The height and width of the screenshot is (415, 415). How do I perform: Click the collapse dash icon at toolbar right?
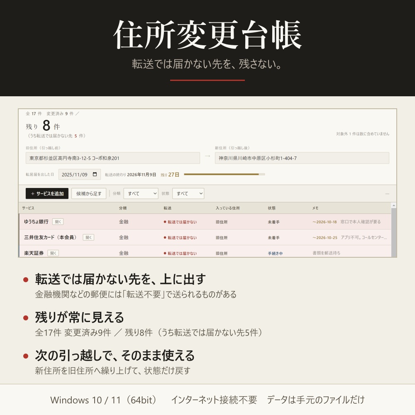click(x=387, y=194)
